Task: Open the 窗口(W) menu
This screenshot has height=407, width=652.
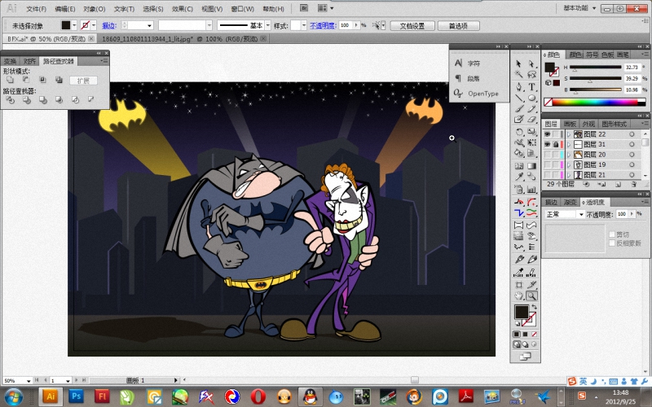Action: (242, 9)
